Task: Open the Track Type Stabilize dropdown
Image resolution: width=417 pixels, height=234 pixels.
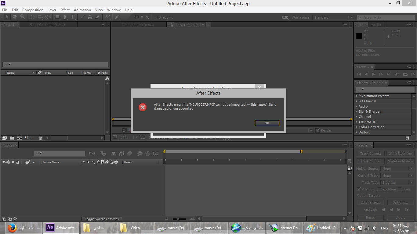Action: 398,183
